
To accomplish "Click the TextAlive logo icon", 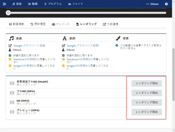I will point(4,4).
